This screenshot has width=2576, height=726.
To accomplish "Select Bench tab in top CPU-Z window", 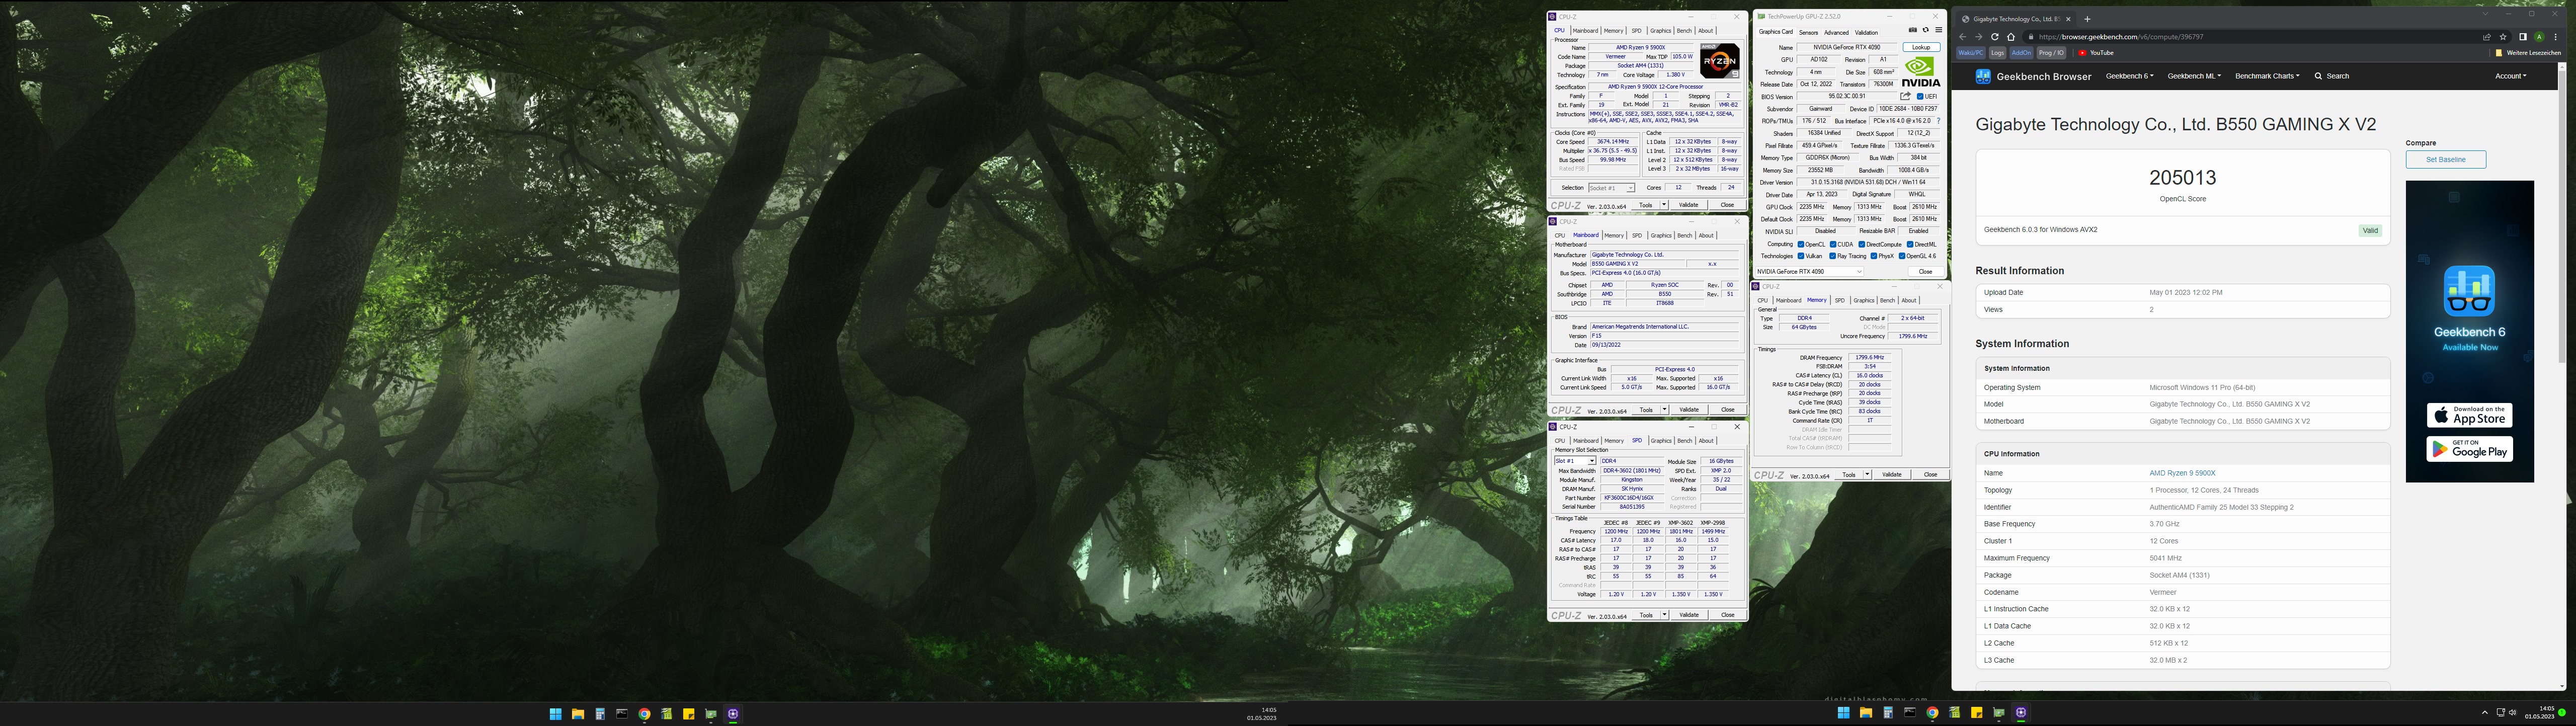I will tap(1684, 31).
